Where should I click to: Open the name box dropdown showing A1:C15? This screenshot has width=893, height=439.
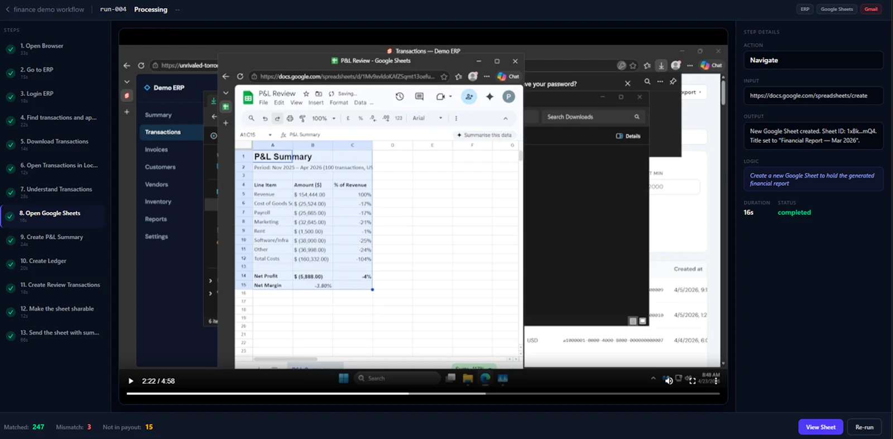point(270,135)
